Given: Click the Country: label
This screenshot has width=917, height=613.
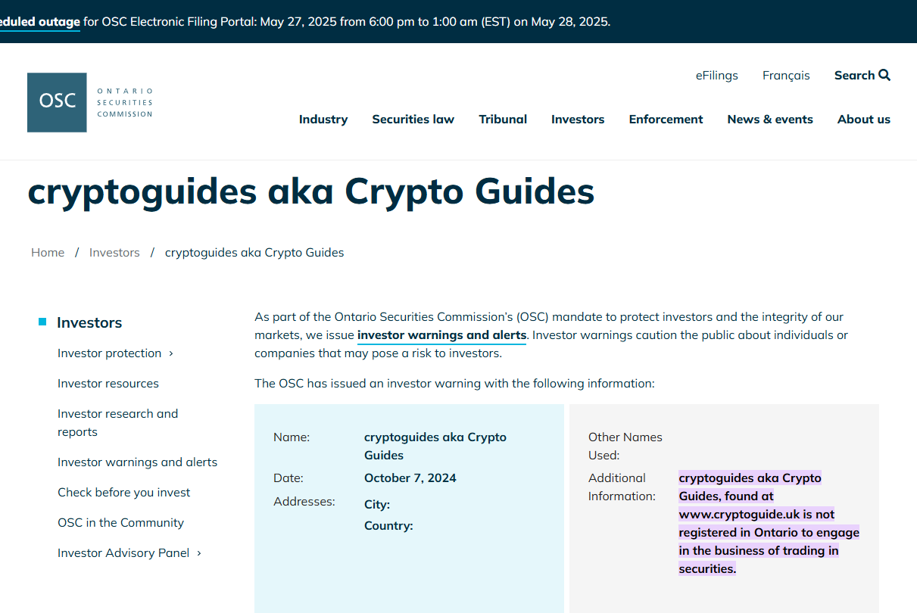Looking at the screenshot, I should click(388, 525).
